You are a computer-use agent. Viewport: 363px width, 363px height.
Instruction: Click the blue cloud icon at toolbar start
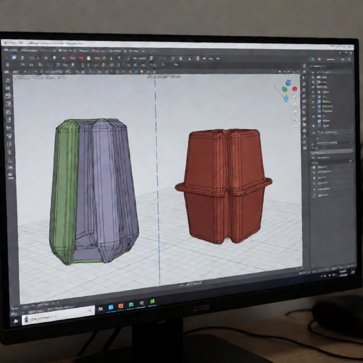14,57
